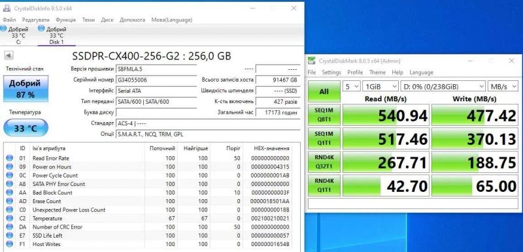
Task: Click the standard field ACS-4
Action: tap(207, 123)
